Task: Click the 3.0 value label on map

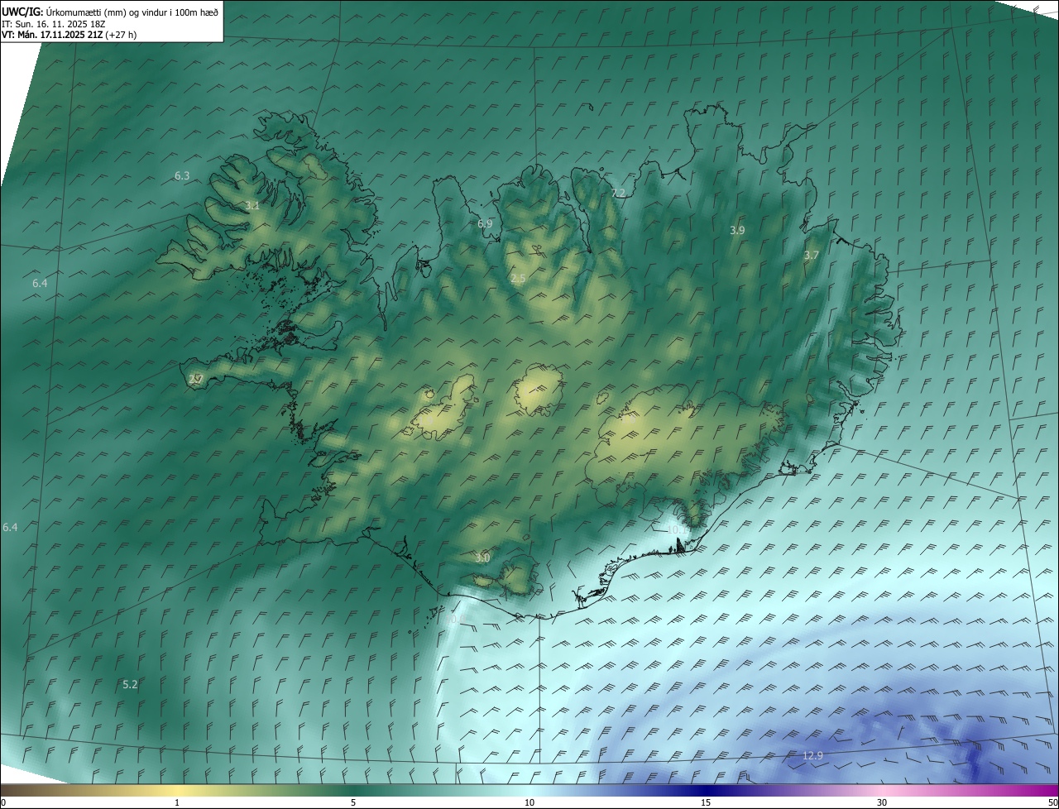Action: (482, 558)
